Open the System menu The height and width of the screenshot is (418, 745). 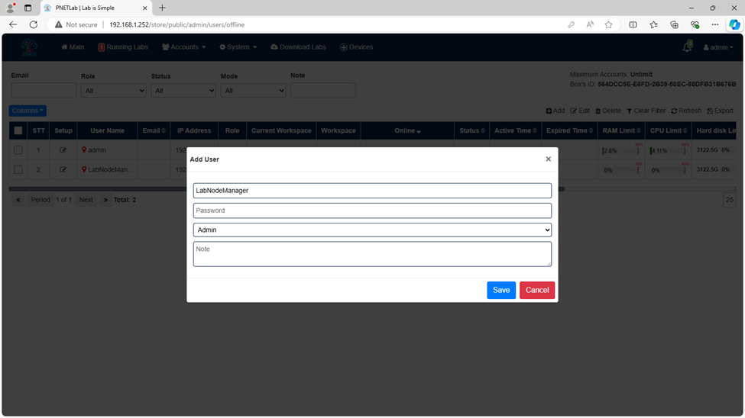(238, 47)
